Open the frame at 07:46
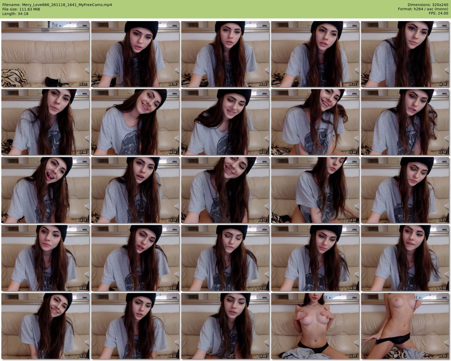451x361 pixels. coord(45,122)
